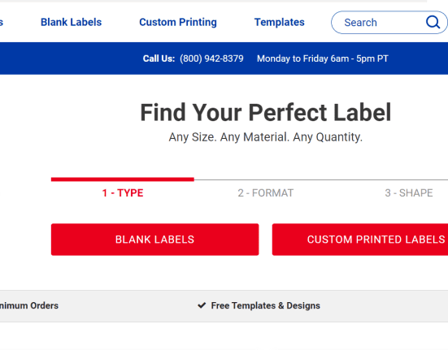The image size is (448, 350).
Task: Choose the BLANK LABELS button
Action: [x=154, y=240]
